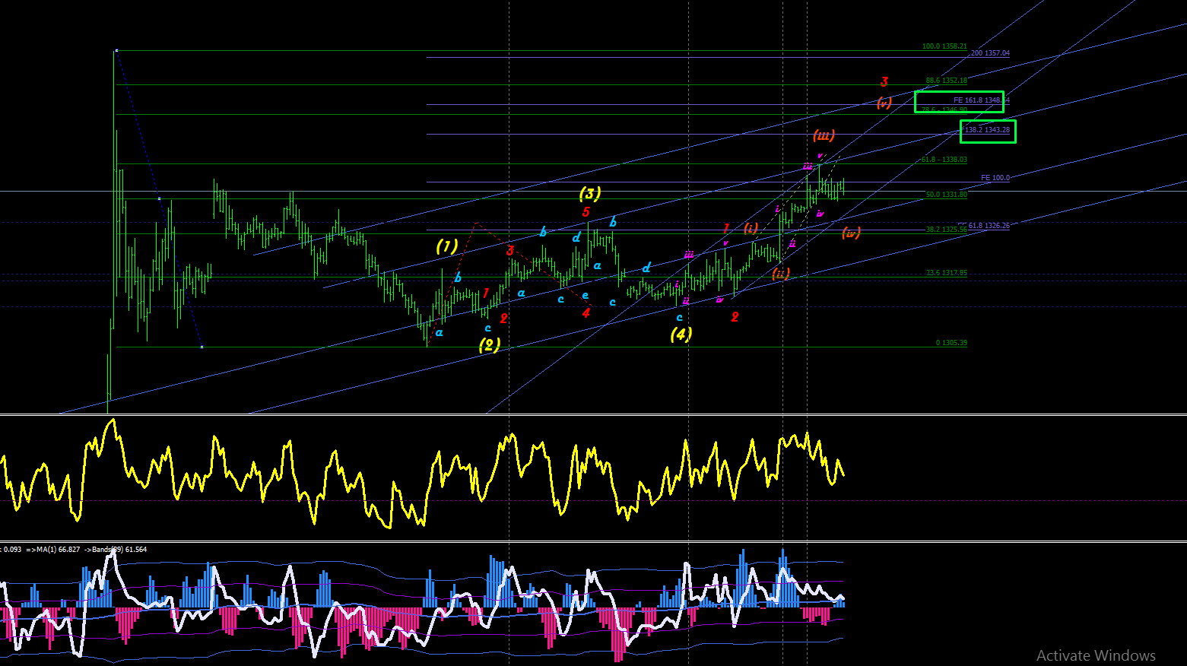The width and height of the screenshot is (1187, 666).
Task: Select the 23.6 1317.85 level label
Action: (x=946, y=273)
